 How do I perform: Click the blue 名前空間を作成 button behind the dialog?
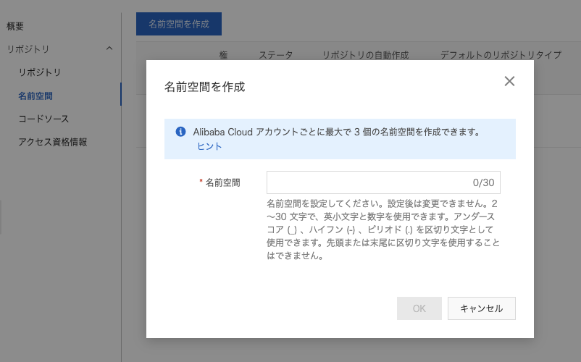tap(178, 24)
